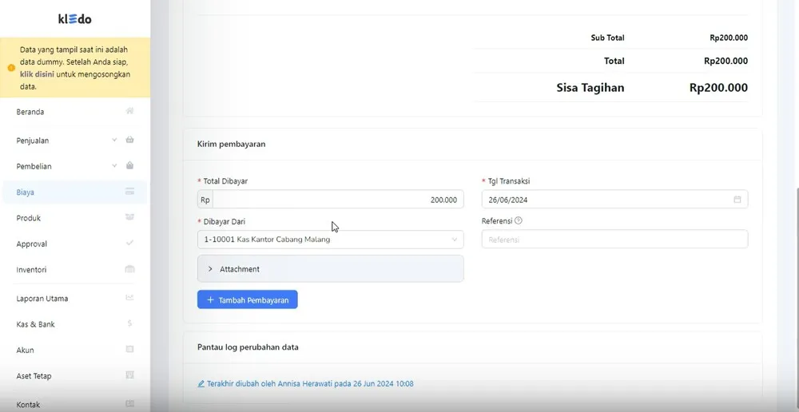This screenshot has height=412, width=799.
Task: Click the Tambah Pembayaran button
Action: (x=247, y=300)
